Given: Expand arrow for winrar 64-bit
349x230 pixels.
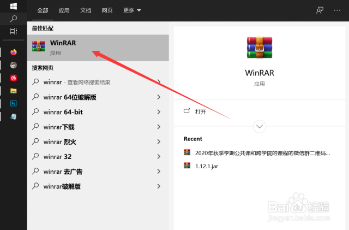Looking at the screenshot, I should click(x=159, y=112).
